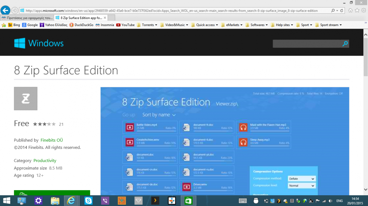Viewport: 368px width, 206px height.
Task: Expand the Quick access bookmarks folder
Action: (205, 25)
